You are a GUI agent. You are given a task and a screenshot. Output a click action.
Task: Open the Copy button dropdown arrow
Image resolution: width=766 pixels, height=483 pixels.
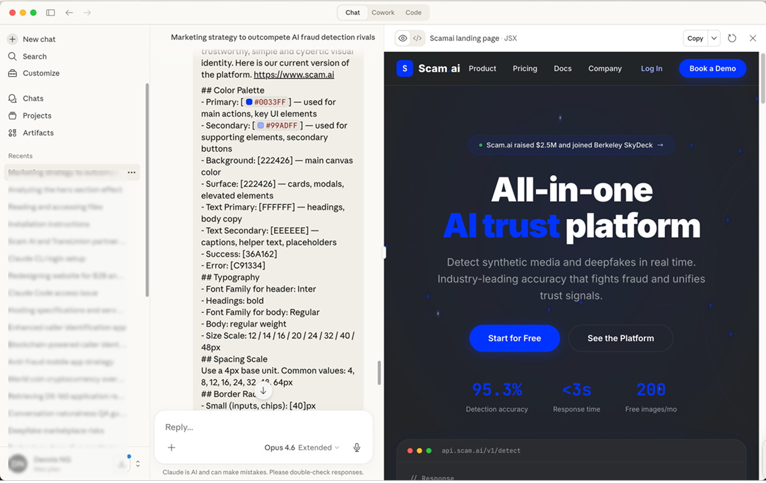pos(715,37)
